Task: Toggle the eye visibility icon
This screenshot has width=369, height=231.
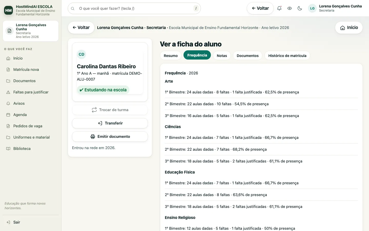Action: click(x=290, y=8)
